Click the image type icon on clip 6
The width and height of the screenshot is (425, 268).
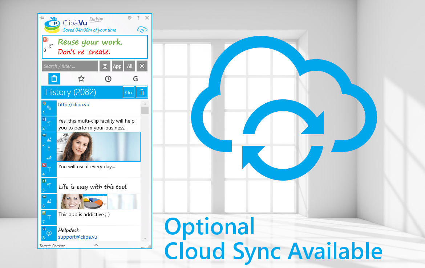pyautogui.click(x=49, y=201)
